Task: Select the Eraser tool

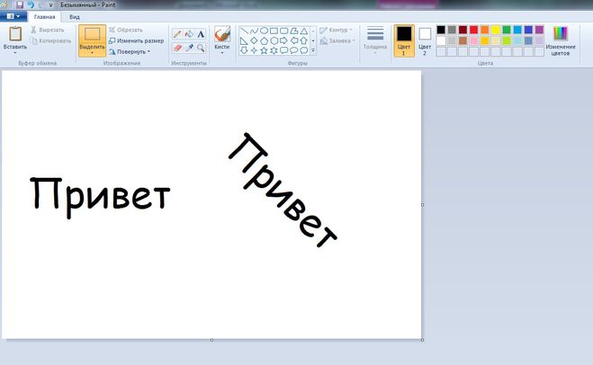Action: coord(177,48)
